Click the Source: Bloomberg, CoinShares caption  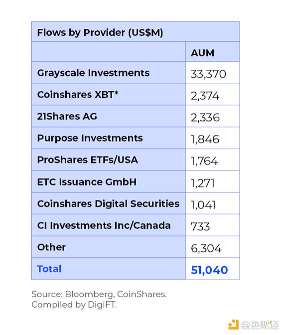99,295
